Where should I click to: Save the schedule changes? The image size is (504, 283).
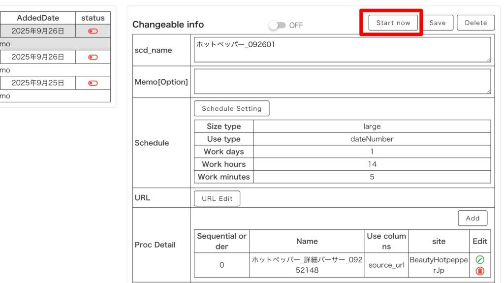coord(437,23)
